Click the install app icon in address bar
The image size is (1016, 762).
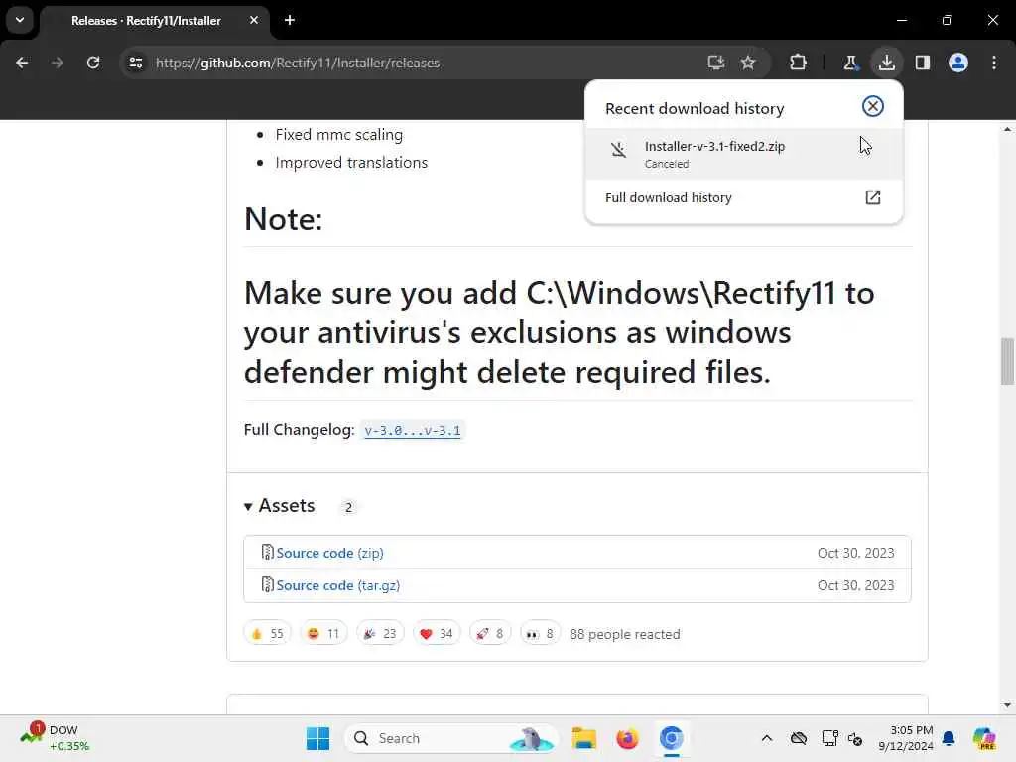tap(715, 63)
